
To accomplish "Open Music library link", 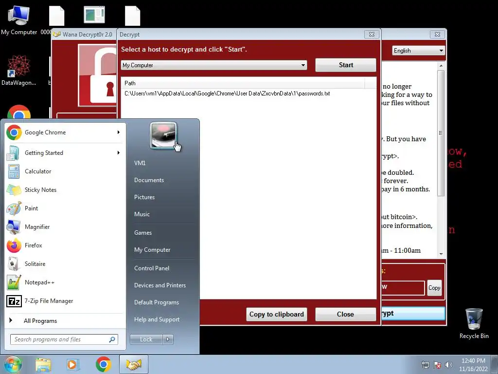I will tap(142, 214).
